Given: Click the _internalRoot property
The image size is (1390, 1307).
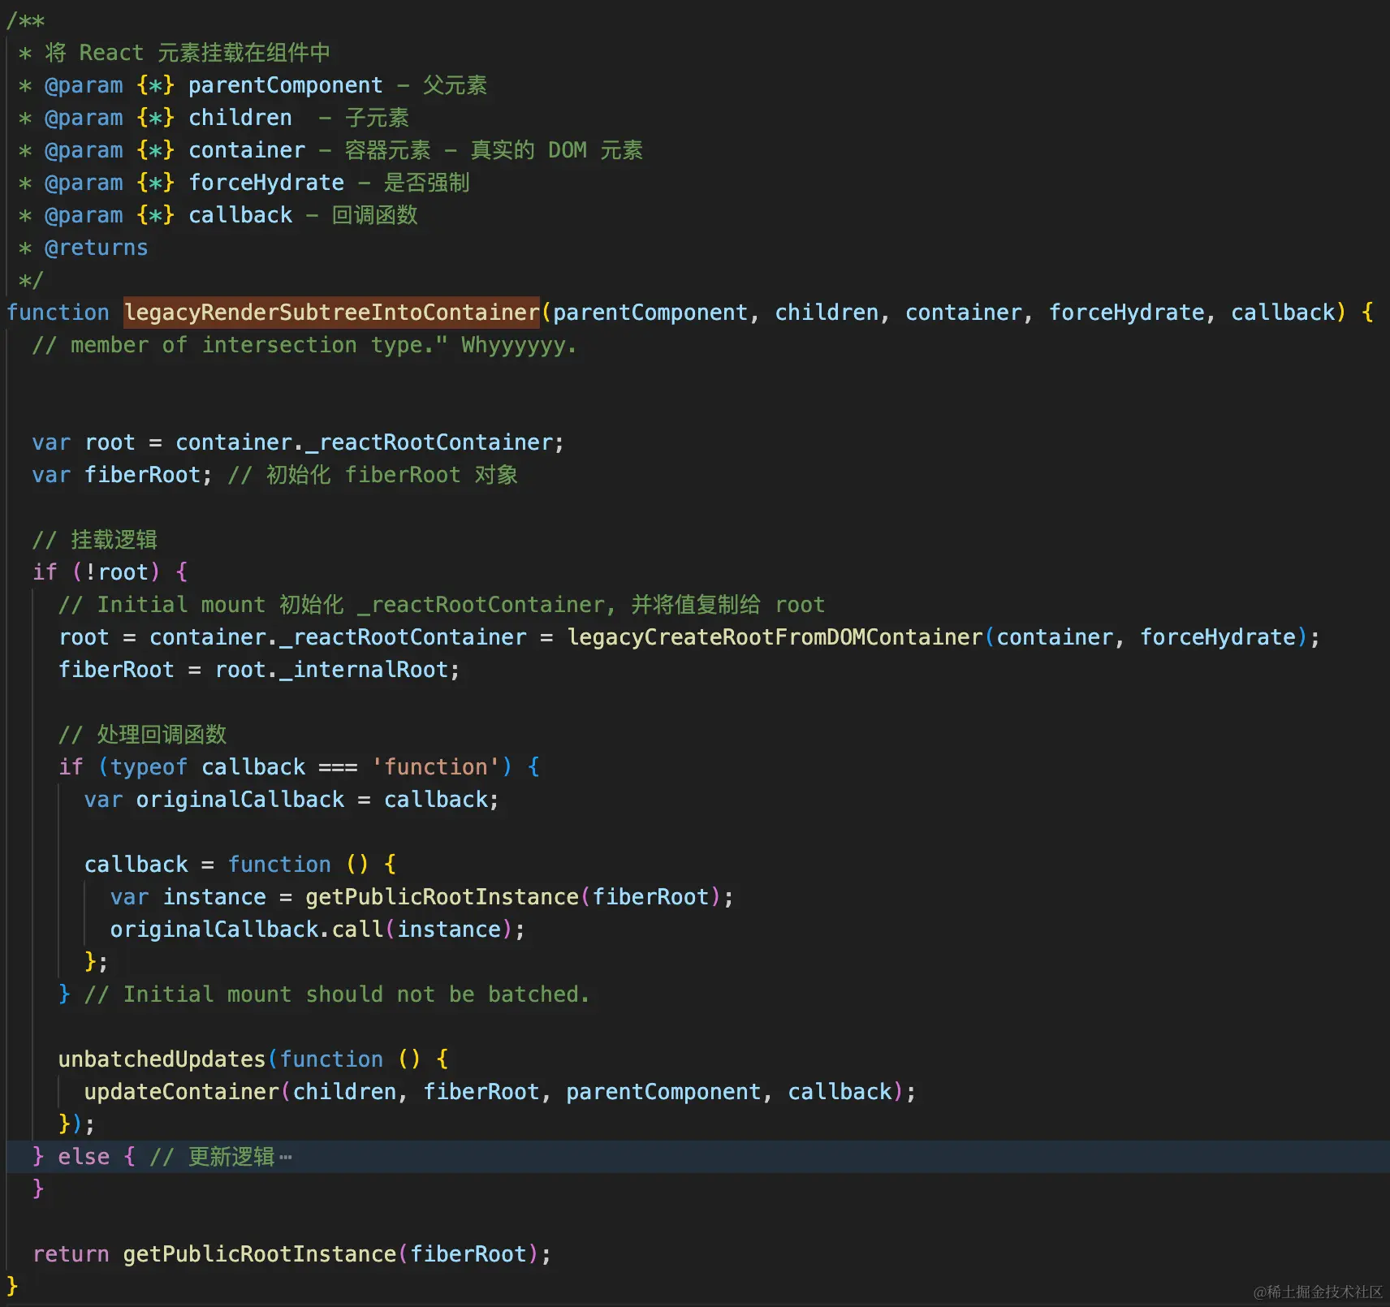Looking at the screenshot, I should tap(364, 670).
